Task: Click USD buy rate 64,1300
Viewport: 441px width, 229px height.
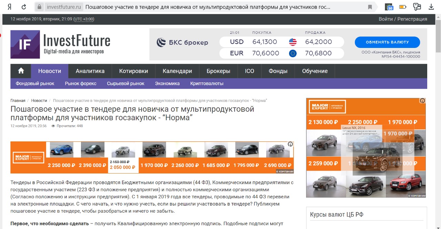Action: click(265, 42)
